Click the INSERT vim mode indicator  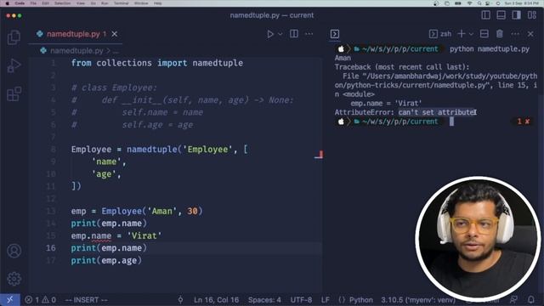pos(87,300)
